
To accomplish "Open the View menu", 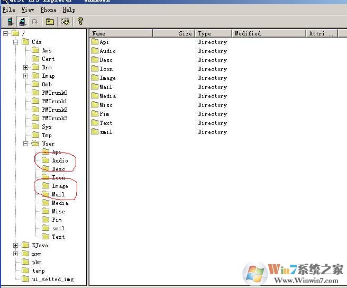I will [28, 10].
